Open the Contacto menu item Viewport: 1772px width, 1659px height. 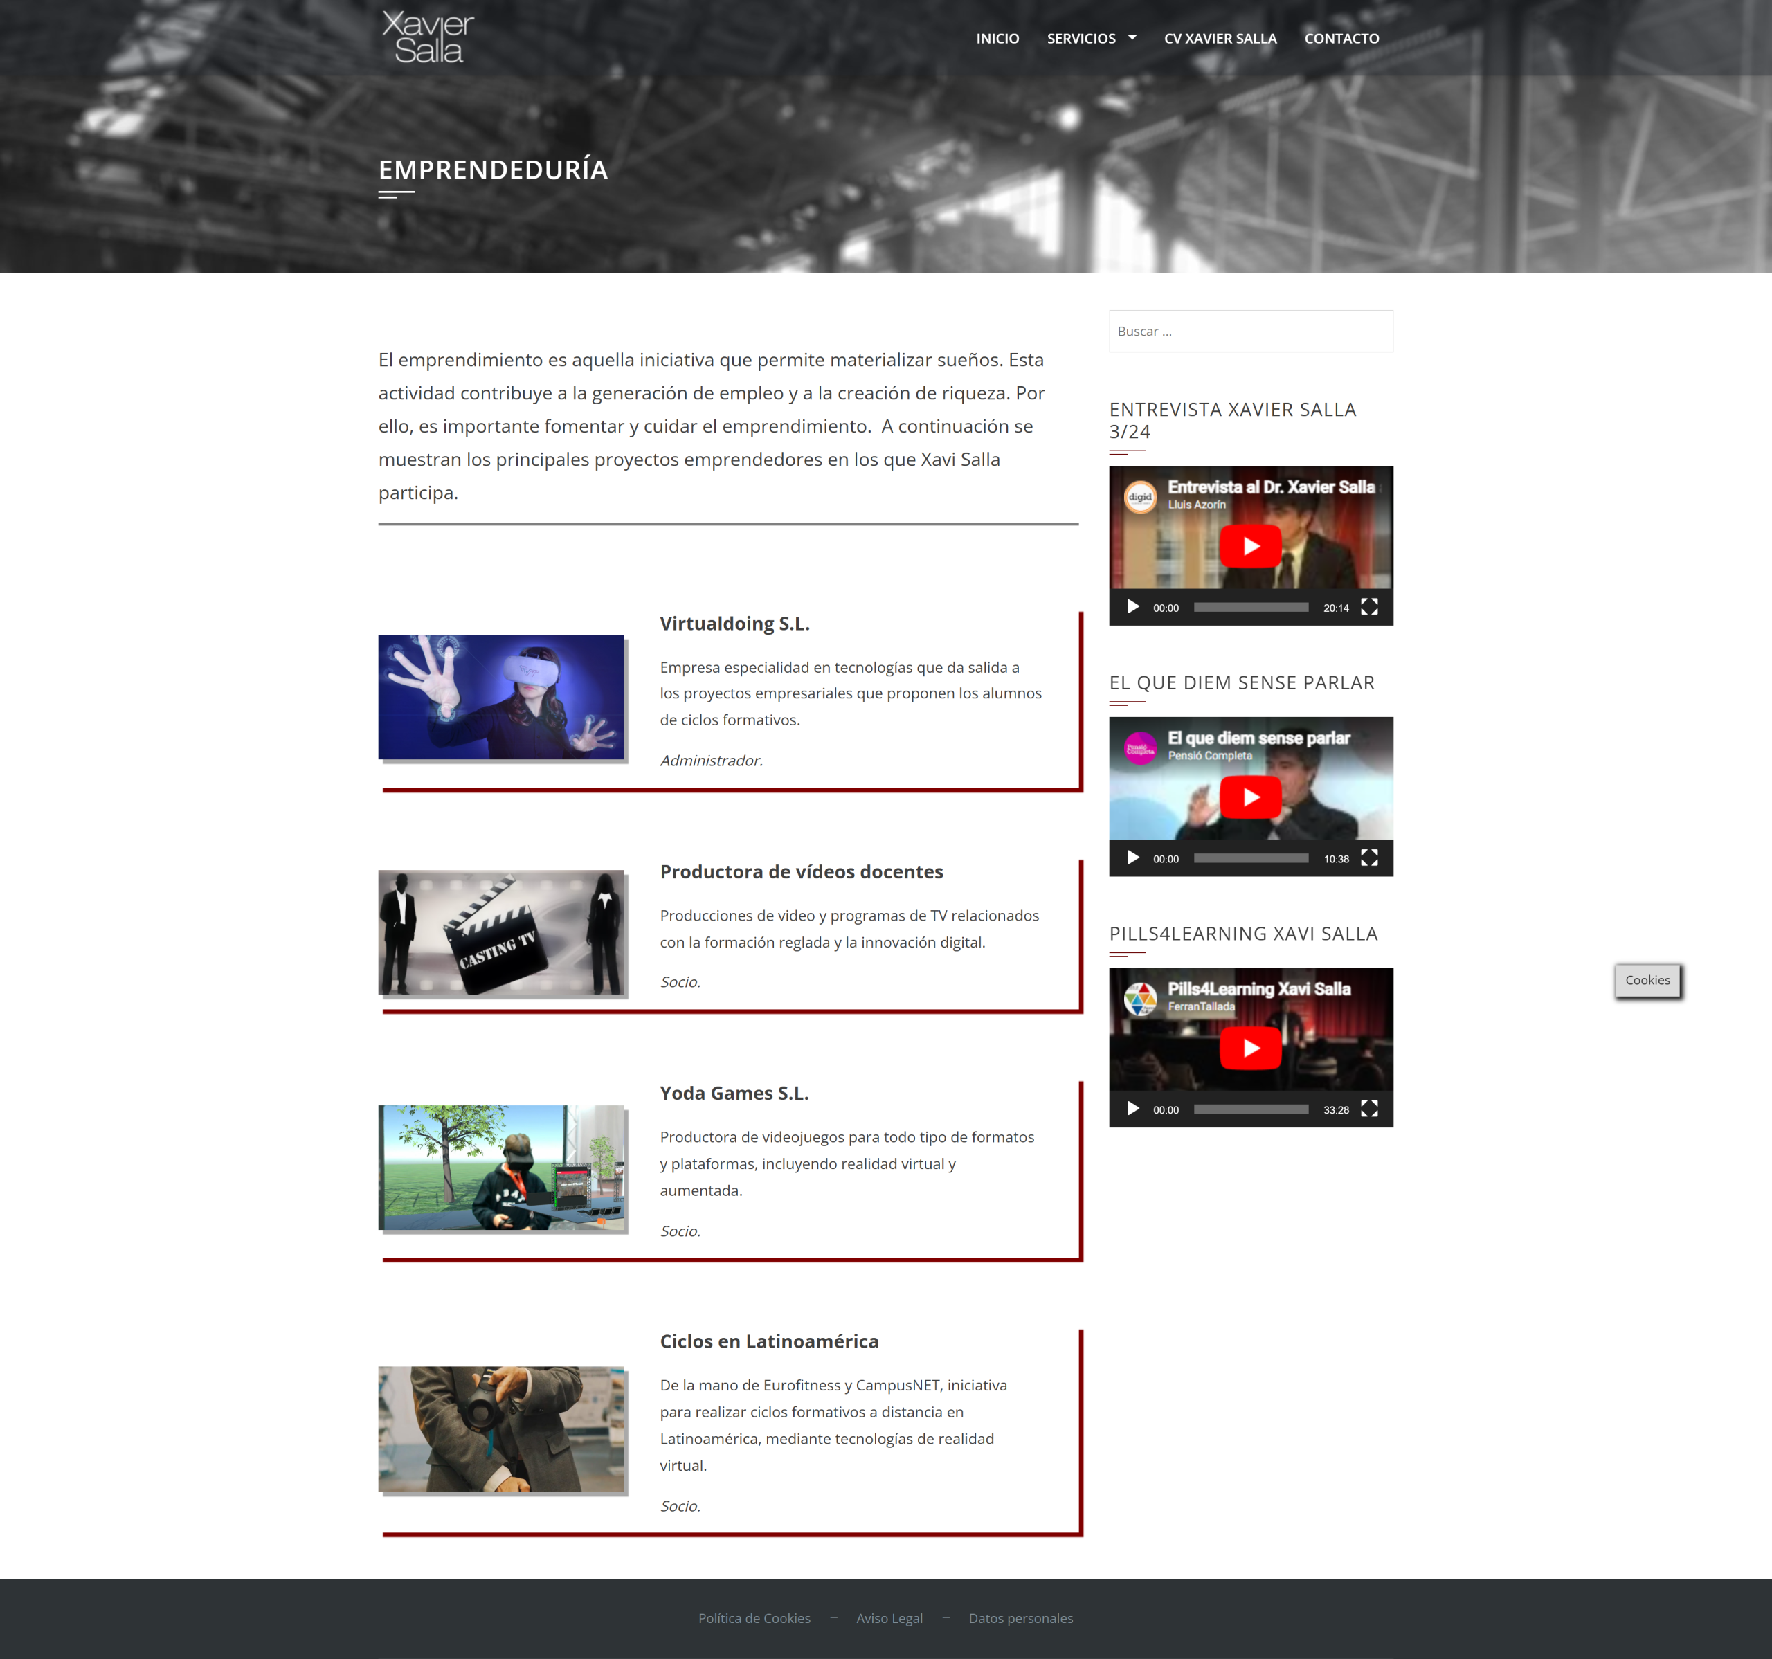click(1341, 38)
